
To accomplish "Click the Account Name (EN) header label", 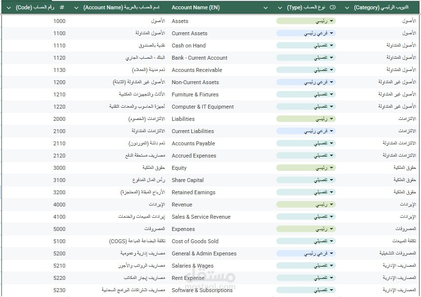I will (x=195, y=7).
